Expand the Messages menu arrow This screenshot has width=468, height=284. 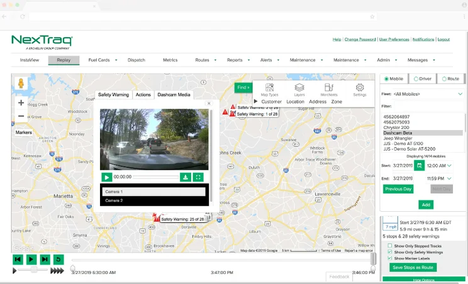(x=434, y=60)
